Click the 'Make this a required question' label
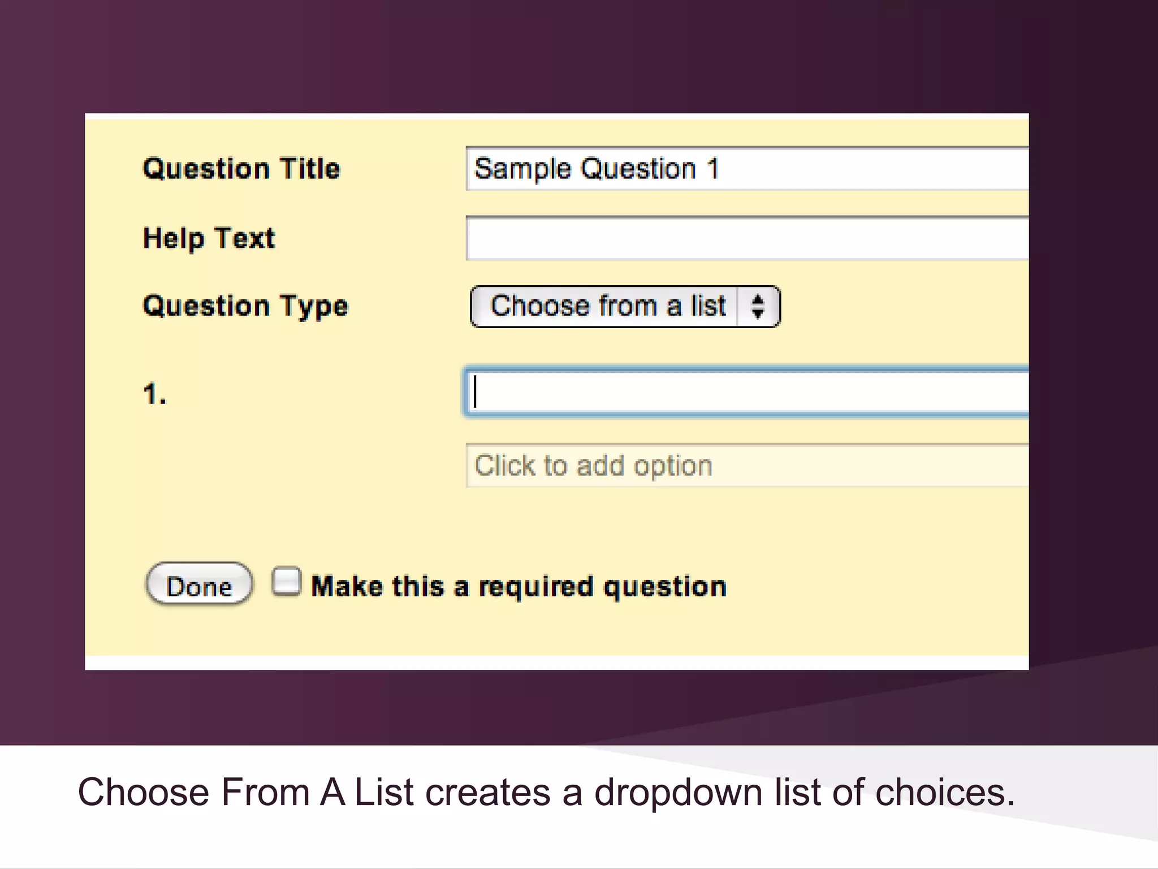Image resolution: width=1158 pixels, height=869 pixels. (x=518, y=586)
